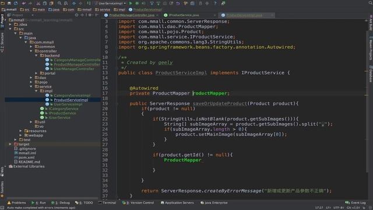Select CategoryManageController in project tree
The width and height of the screenshot is (373, 210).
(x=77, y=60)
